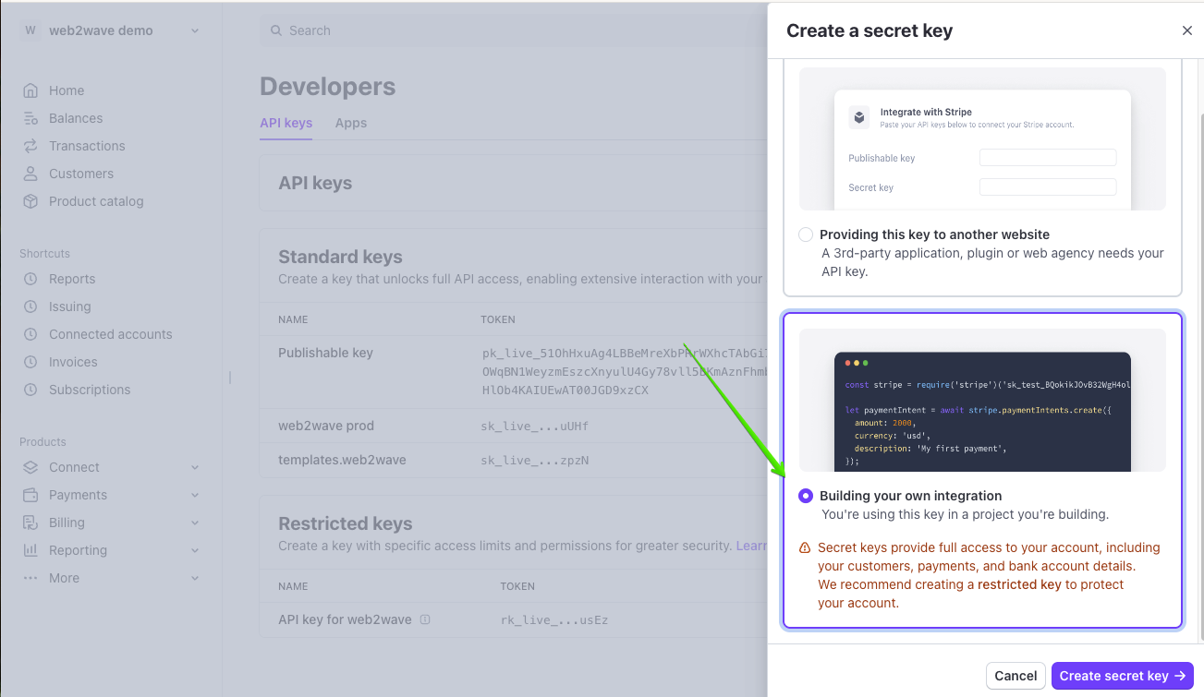Expand the More menu chevron
1204x697 pixels.
(195, 578)
